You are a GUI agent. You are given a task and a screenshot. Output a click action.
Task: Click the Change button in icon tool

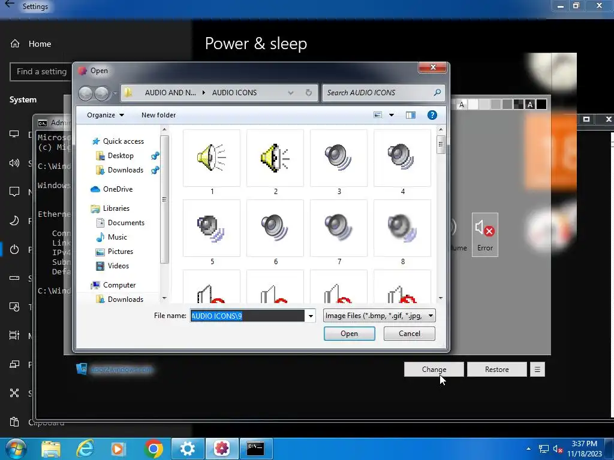point(434,369)
